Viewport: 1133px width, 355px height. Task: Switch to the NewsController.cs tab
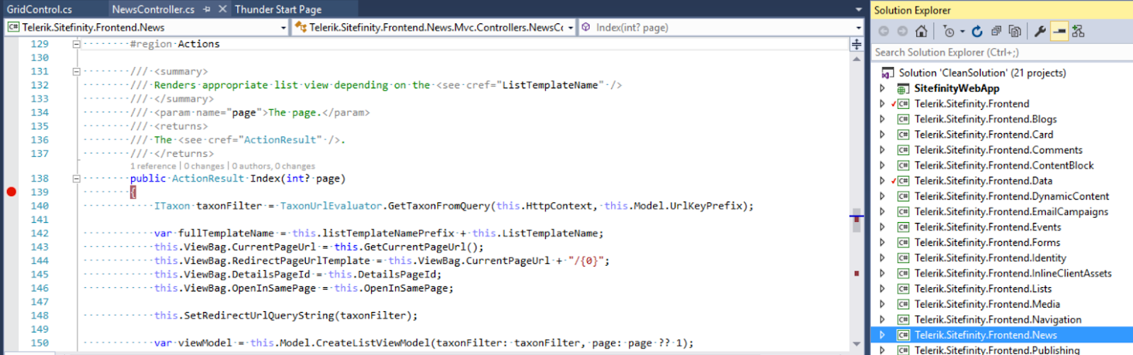tap(153, 9)
